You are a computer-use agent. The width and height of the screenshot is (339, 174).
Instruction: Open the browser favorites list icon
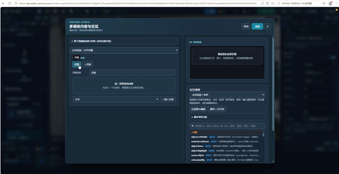[324, 3]
